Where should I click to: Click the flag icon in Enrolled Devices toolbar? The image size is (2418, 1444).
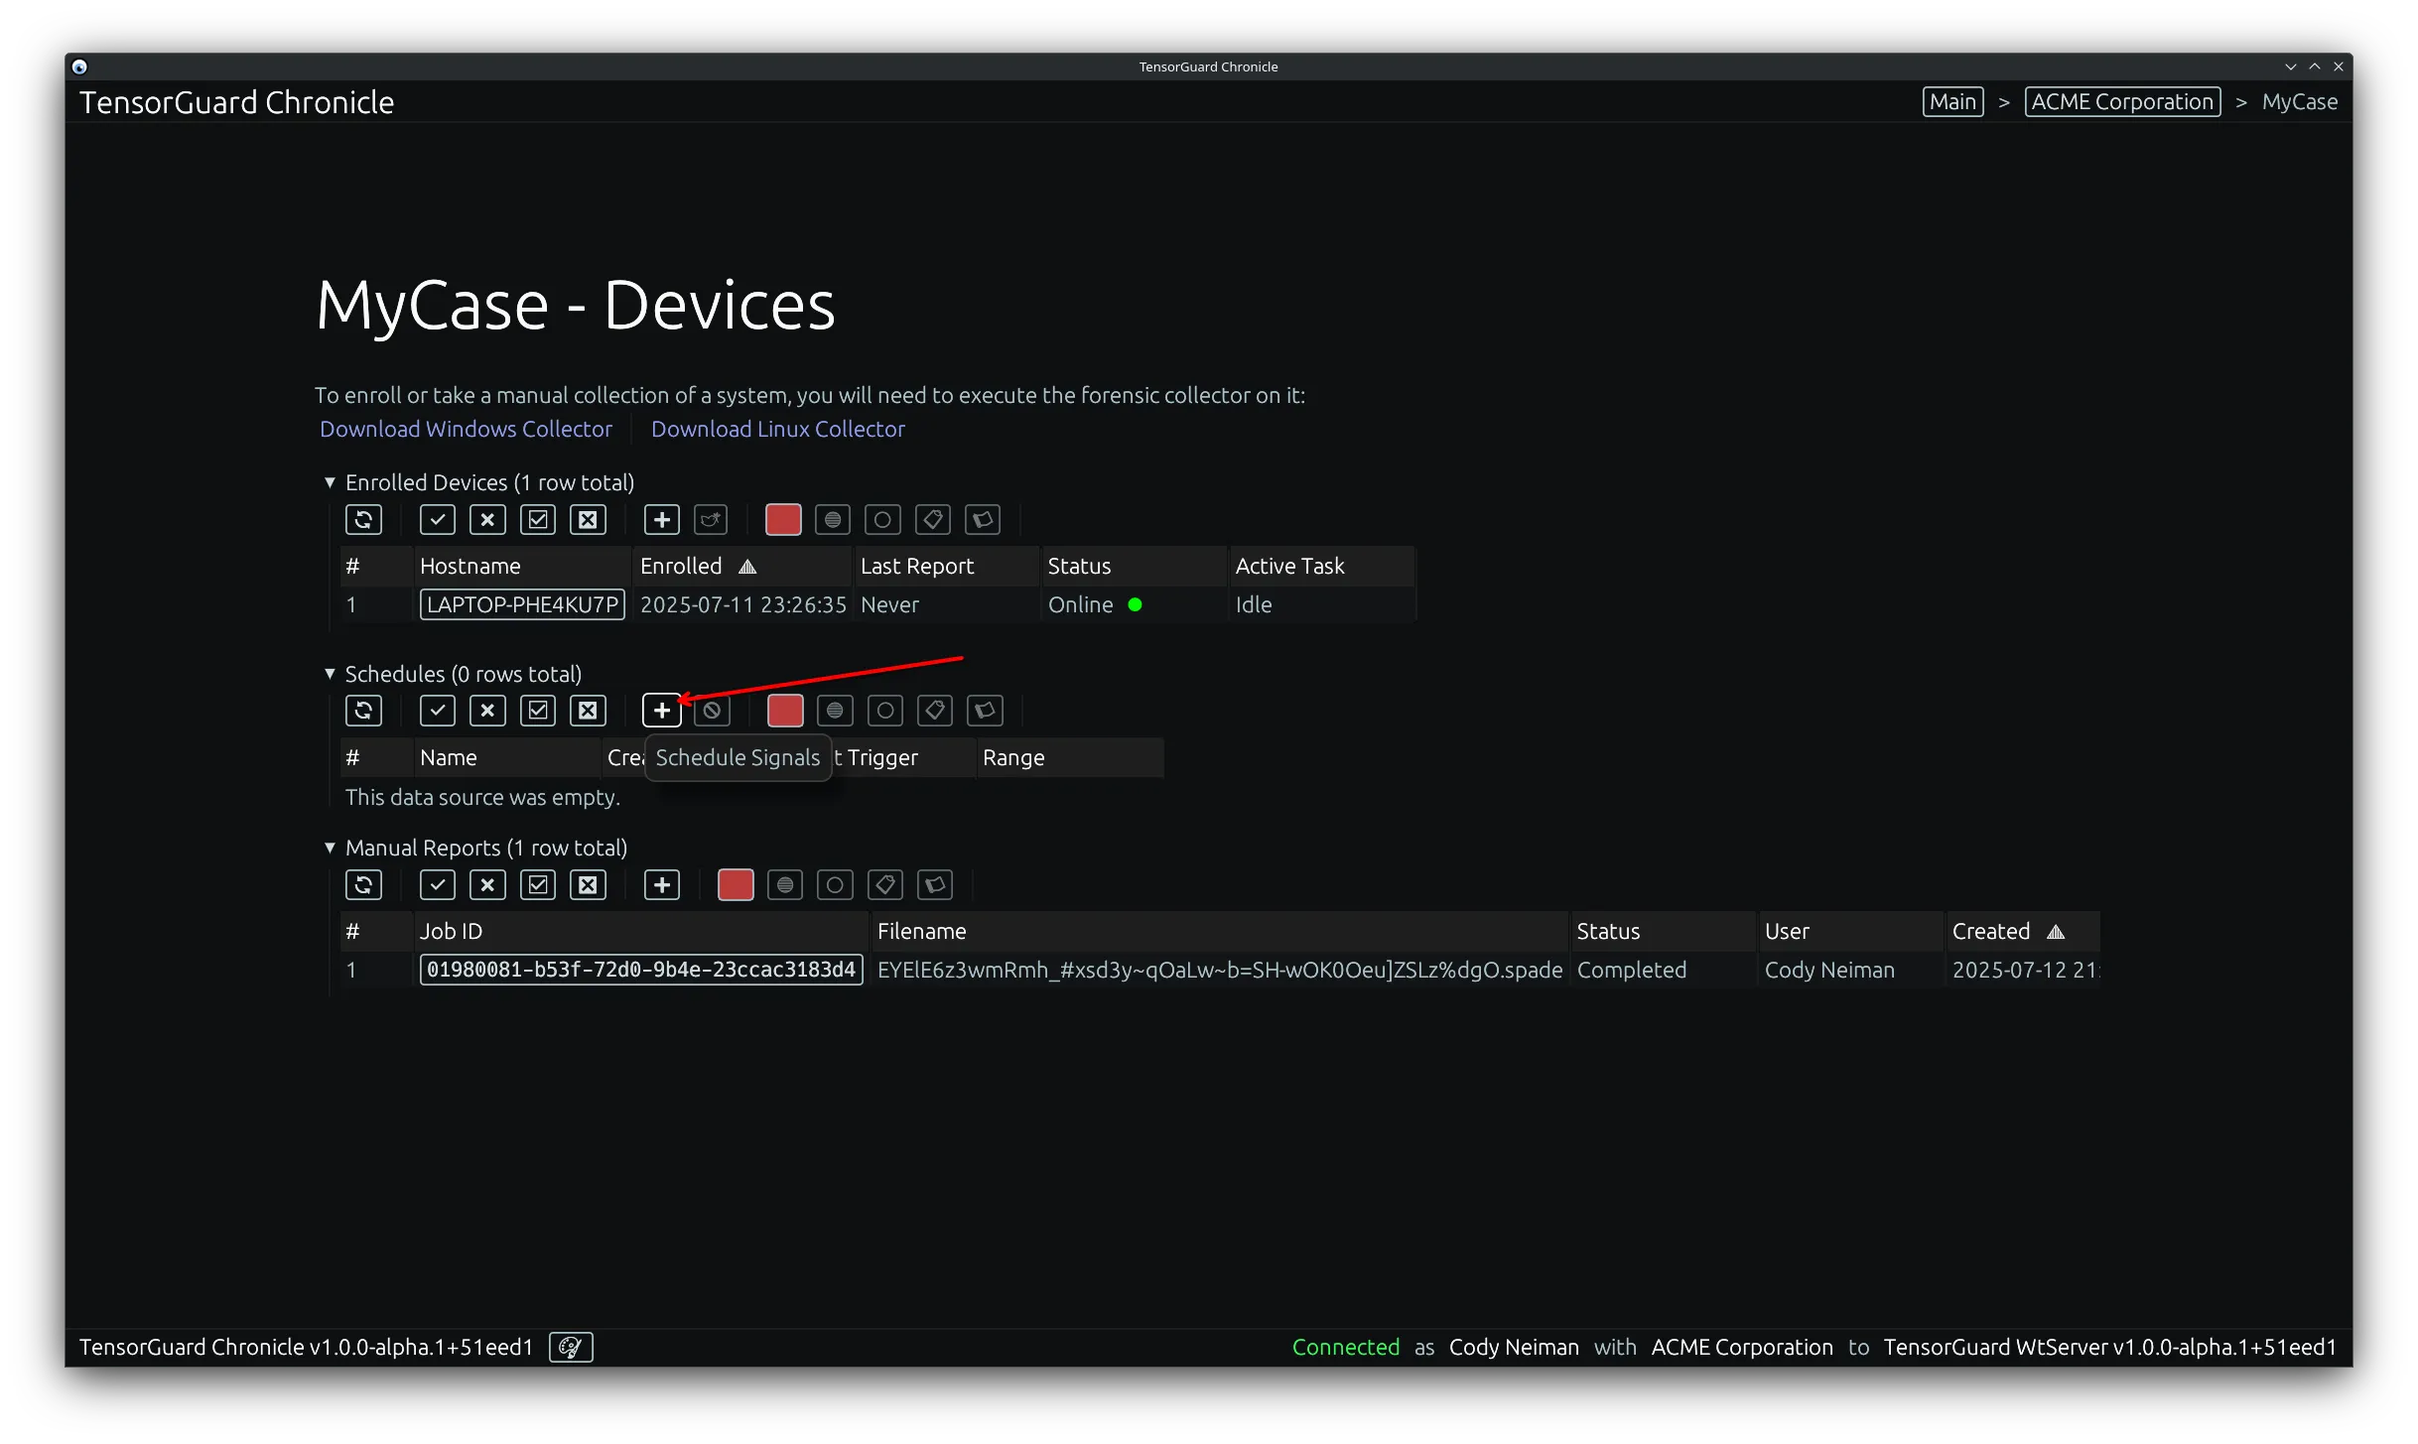(x=983, y=519)
